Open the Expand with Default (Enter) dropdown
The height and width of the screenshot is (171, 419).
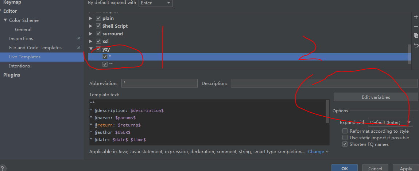(x=390, y=123)
